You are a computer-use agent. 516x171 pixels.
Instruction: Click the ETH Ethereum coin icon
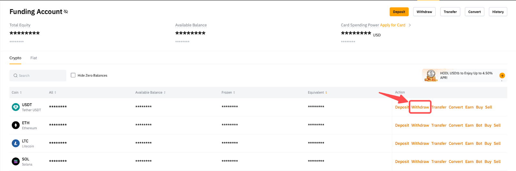[15, 125]
